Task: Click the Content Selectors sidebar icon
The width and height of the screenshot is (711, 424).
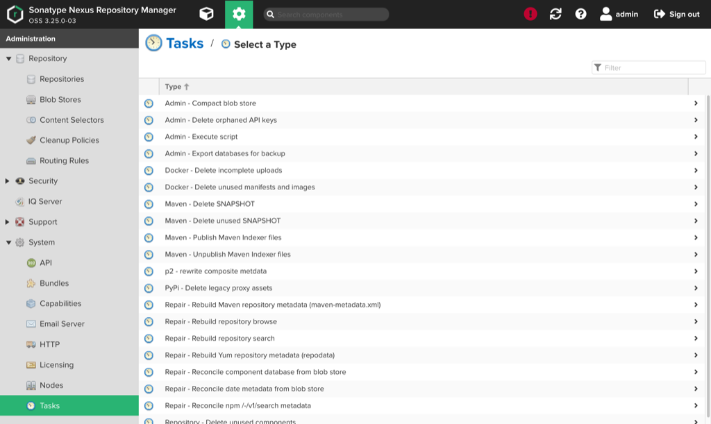Action: (31, 120)
